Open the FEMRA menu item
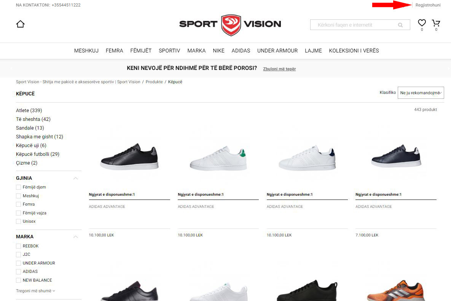This screenshot has height=301, width=451. [114, 51]
